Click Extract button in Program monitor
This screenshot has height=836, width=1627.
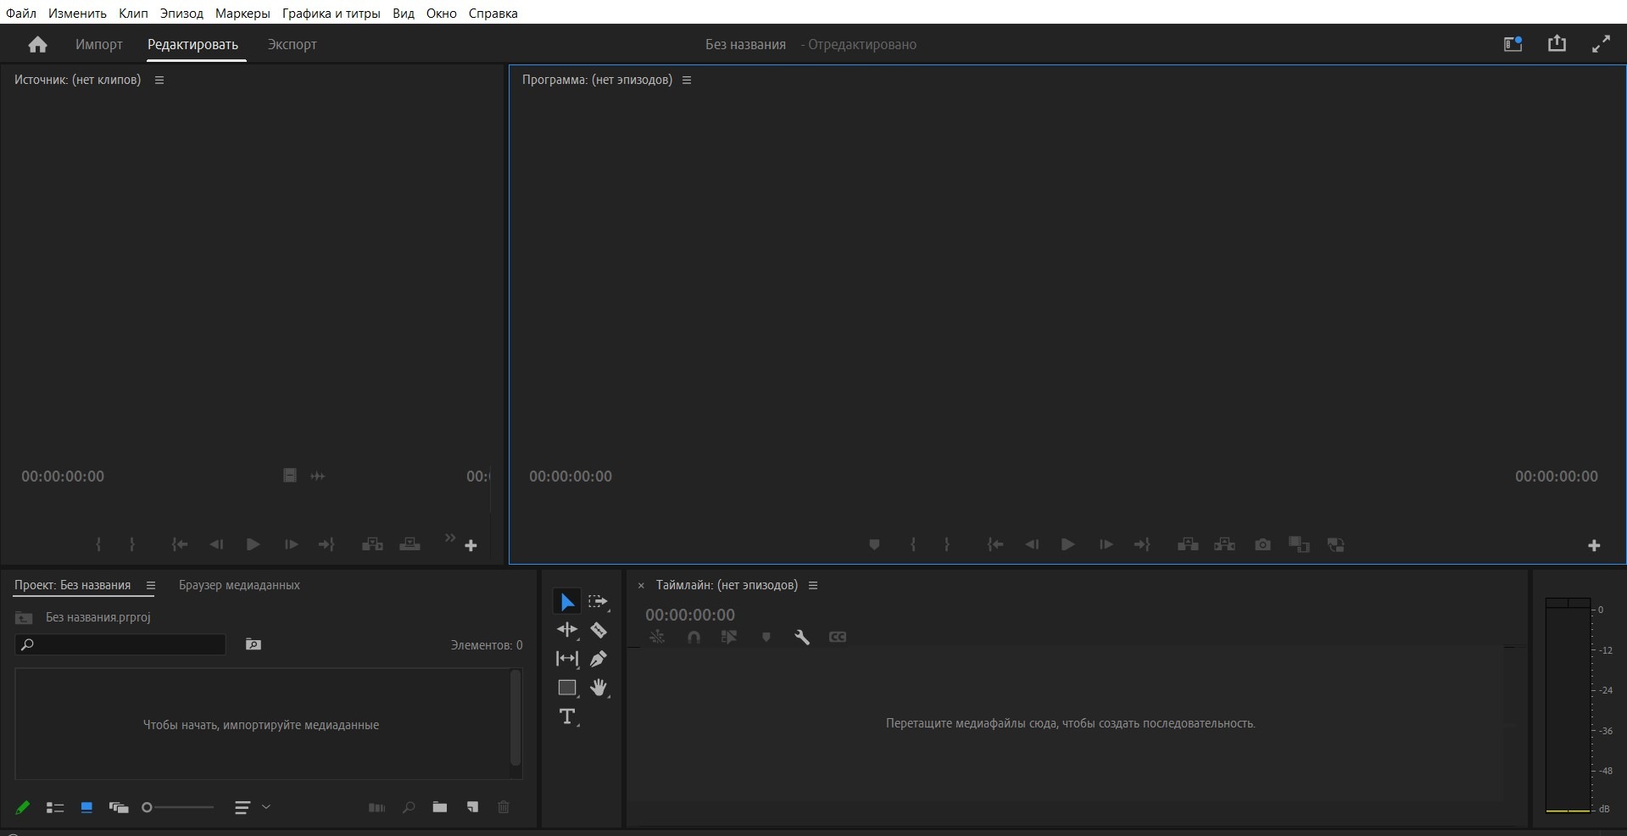pos(1224,544)
